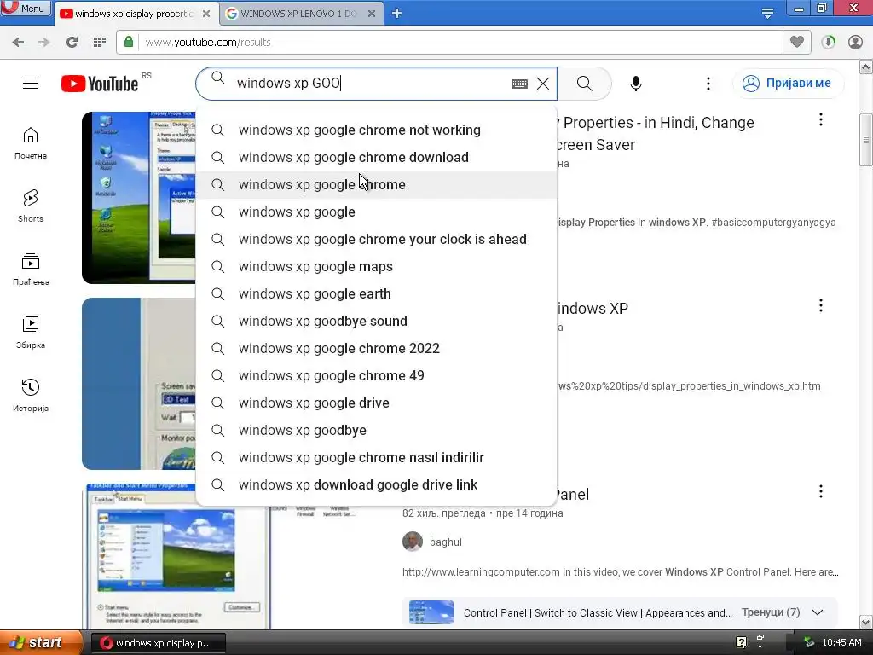Visit the baghul channel name
This screenshot has width=873, height=655.
tap(445, 542)
